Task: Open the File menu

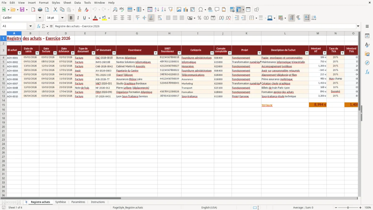Action: (x=4, y=2)
